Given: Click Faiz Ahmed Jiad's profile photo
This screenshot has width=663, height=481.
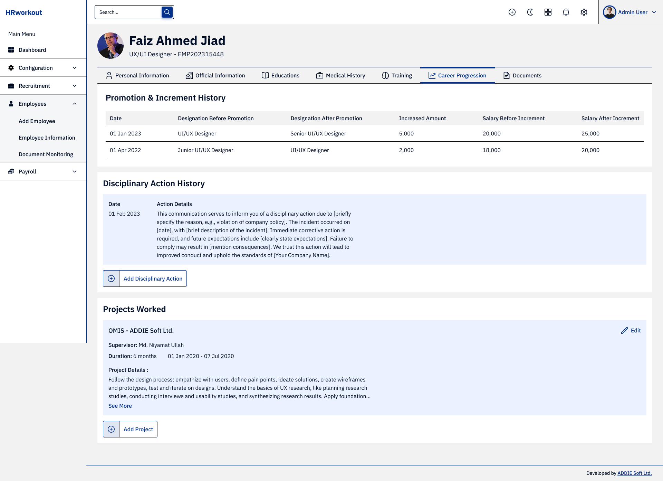Looking at the screenshot, I should click(x=110, y=46).
